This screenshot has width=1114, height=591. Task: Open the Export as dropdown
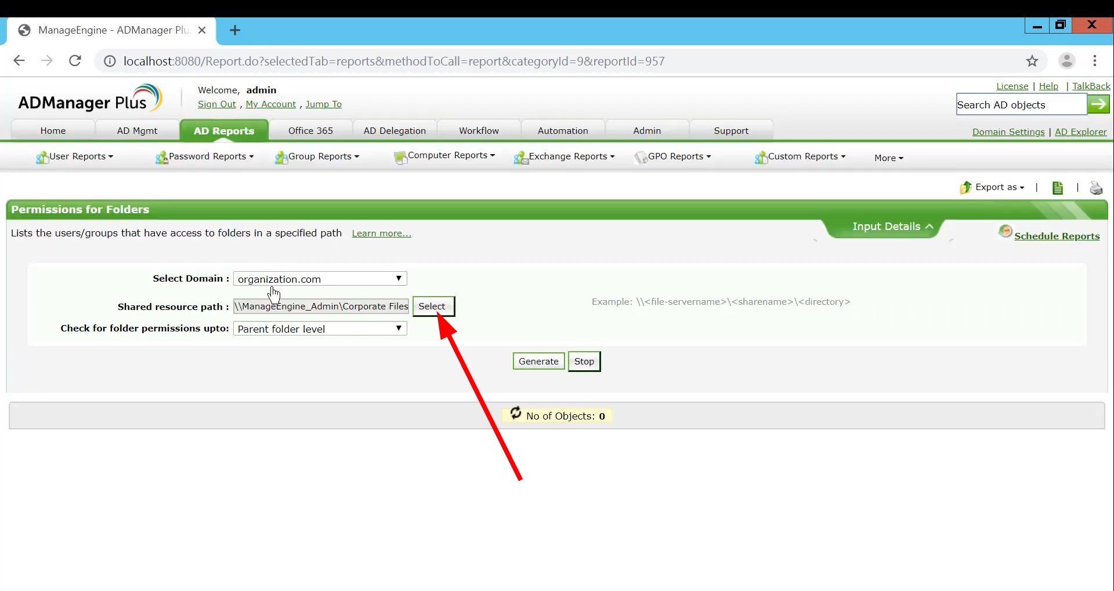[x=1000, y=187]
